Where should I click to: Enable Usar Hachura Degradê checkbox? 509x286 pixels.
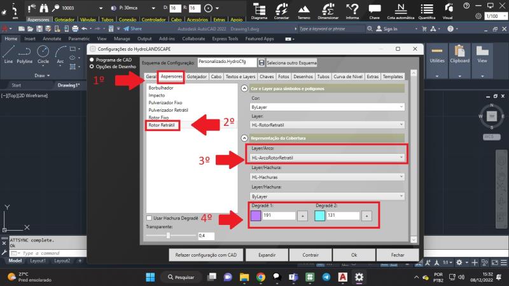pyautogui.click(x=149, y=218)
